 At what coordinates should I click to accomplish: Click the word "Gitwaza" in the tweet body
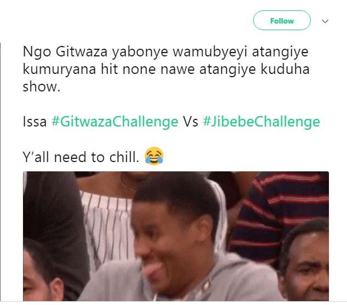pyautogui.click(x=81, y=52)
